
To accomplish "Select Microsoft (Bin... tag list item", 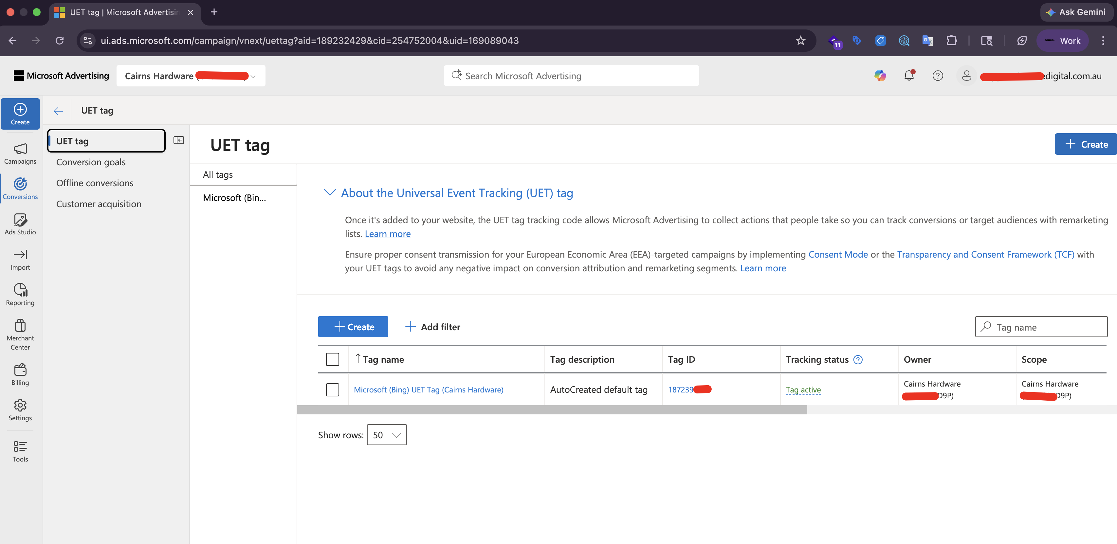I will point(243,198).
